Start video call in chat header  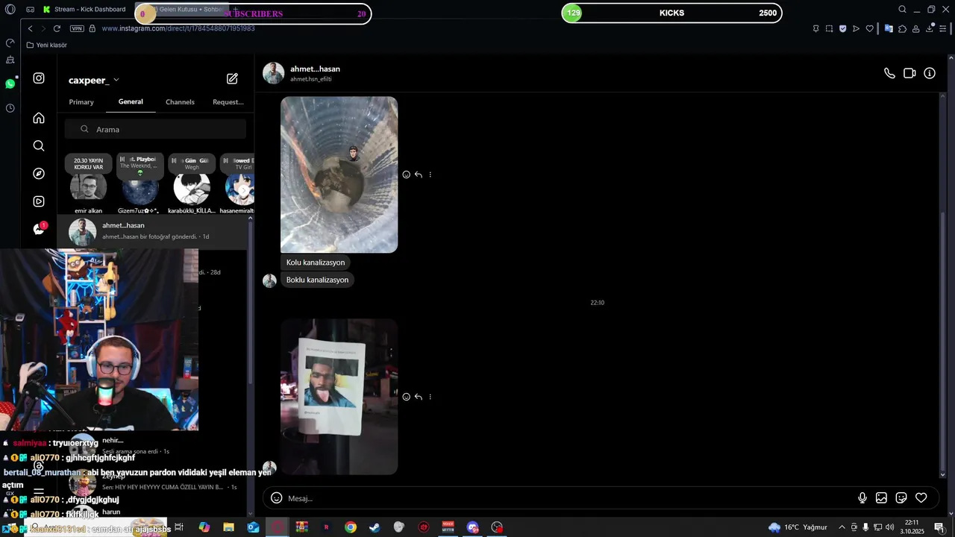coord(909,73)
